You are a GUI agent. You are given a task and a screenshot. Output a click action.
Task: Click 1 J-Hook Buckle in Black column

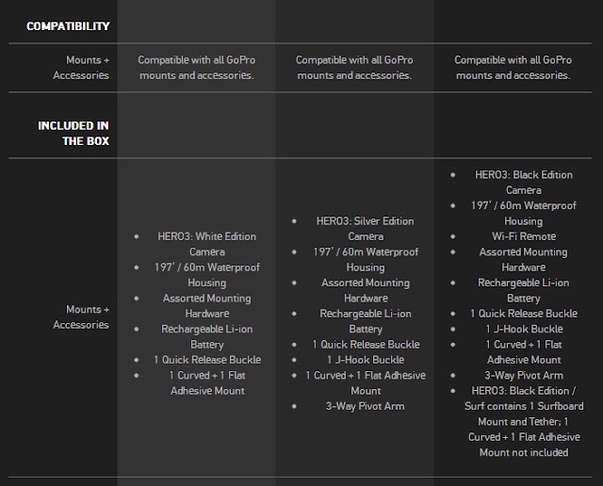[x=524, y=329]
